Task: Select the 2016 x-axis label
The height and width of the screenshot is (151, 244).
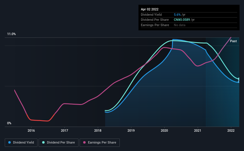Action: tap(31, 130)
